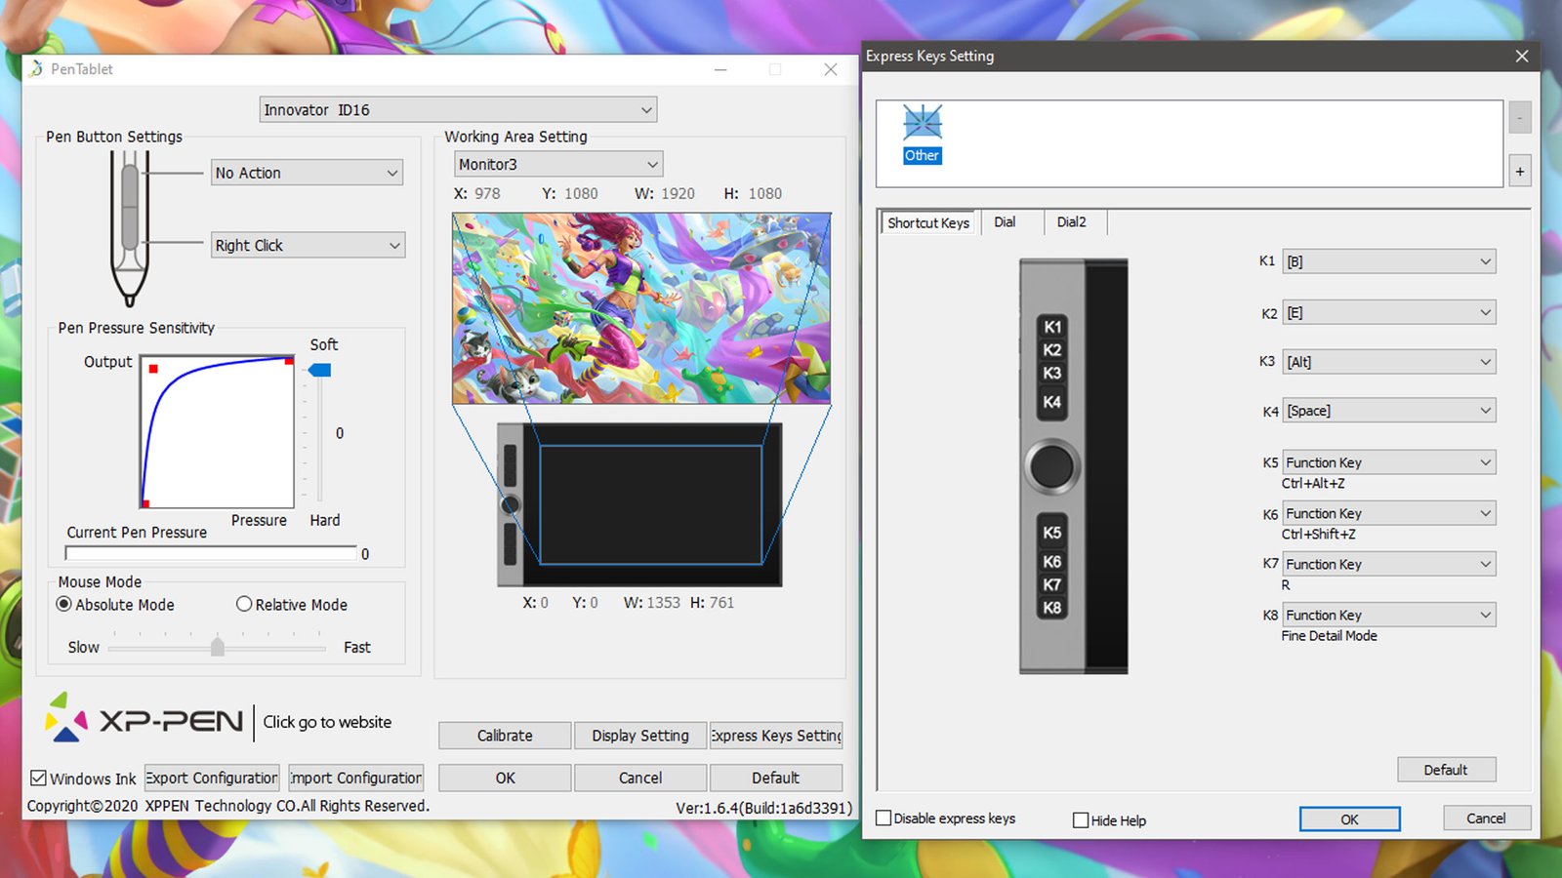Open the K7 Function Key dropdown
Viewport: 1562px width, 878px height.
click(x=1389, y=564)
